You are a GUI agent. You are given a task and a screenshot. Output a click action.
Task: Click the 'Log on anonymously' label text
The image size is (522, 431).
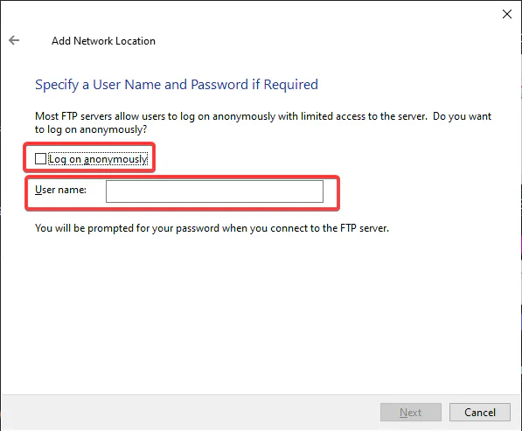pos(98,159)
